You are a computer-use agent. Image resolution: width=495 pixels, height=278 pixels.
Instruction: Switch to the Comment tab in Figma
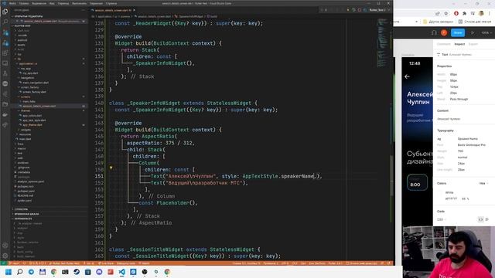tap(443, 44)
